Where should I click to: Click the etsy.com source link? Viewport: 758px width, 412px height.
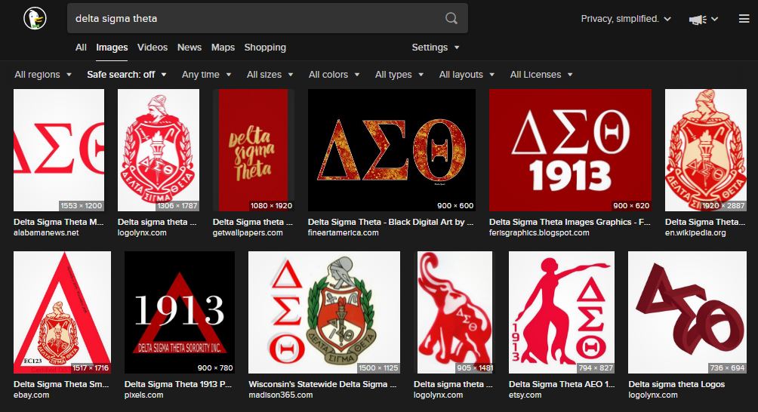coord(525,395)
